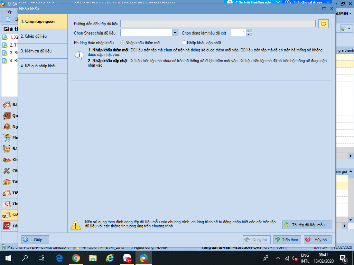The height and width of the screenshot is (265, 354).
Task: Click the ENG INTL language indicator
Action: coord(305,258)
